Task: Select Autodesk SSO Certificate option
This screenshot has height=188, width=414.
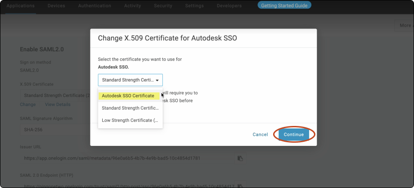Action: click(x=128, y=96)
